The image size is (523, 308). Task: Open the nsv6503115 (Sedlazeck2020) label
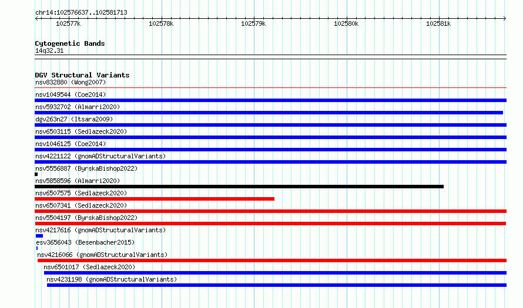[81, 131]
